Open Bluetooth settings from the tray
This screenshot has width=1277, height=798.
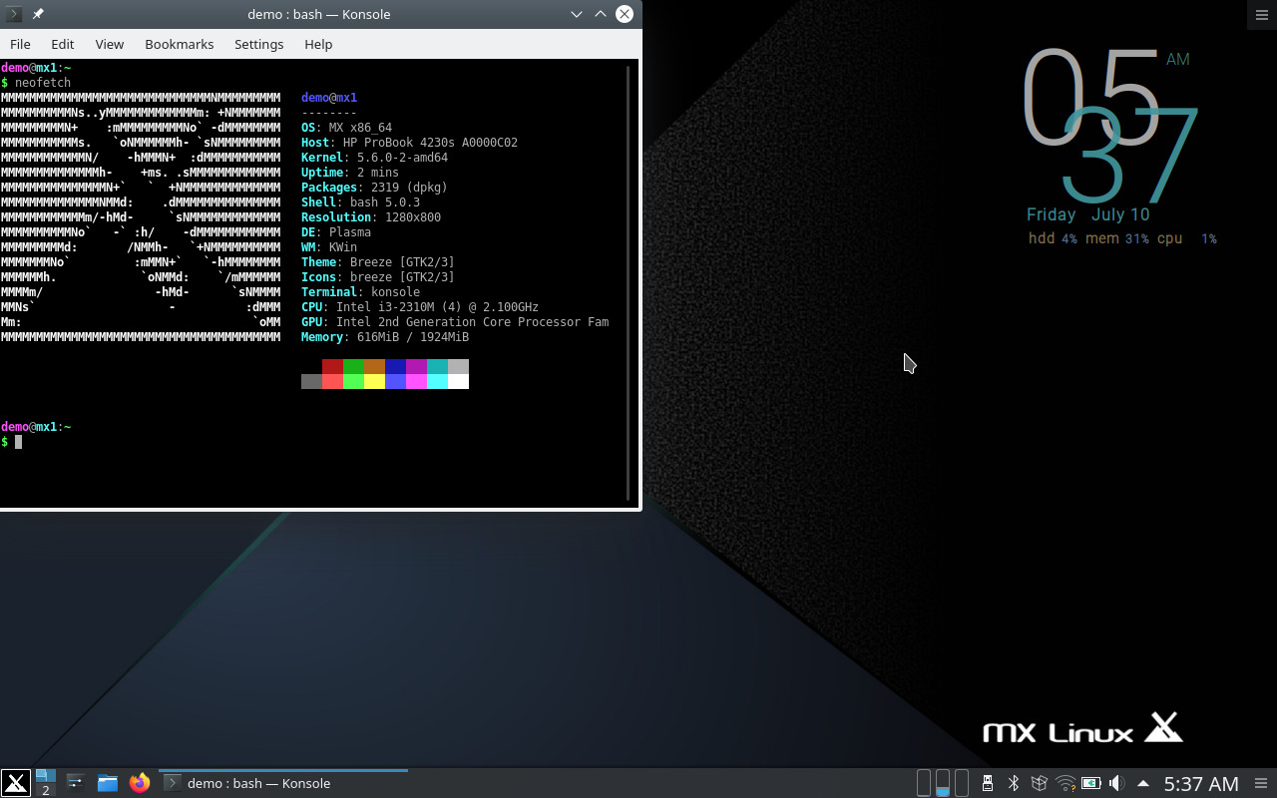click(x=1013, y=782)
